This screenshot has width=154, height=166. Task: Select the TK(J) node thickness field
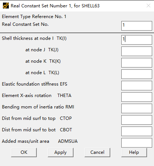[x=137, y=51]
